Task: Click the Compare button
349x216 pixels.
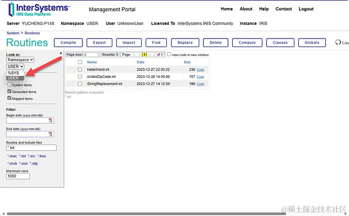Action: tap(247, 42)
